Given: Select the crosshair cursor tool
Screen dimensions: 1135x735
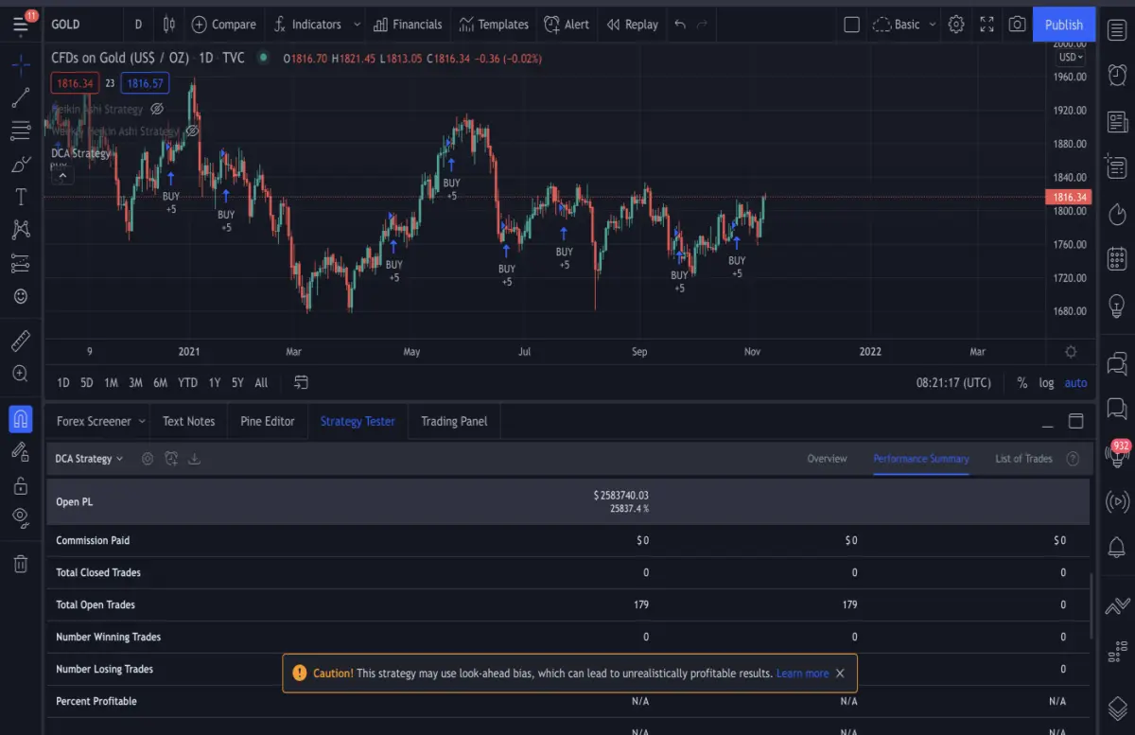Looking at the screenshot, I should (x=21, y=65).
